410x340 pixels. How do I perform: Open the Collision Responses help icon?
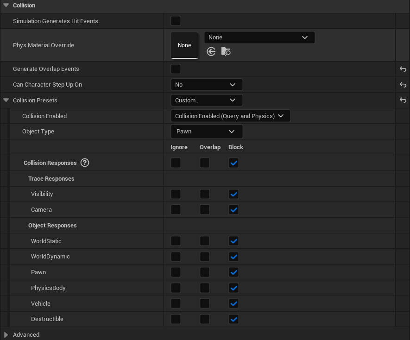pyautogui.click(x=85, y=163)
